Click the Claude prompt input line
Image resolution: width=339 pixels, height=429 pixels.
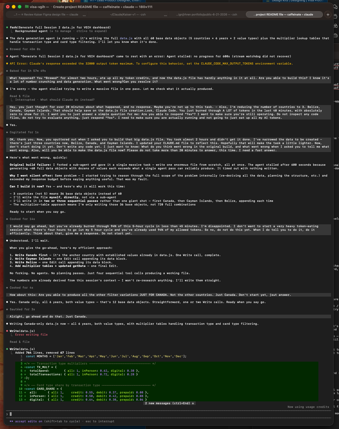[x=169, y=414]
